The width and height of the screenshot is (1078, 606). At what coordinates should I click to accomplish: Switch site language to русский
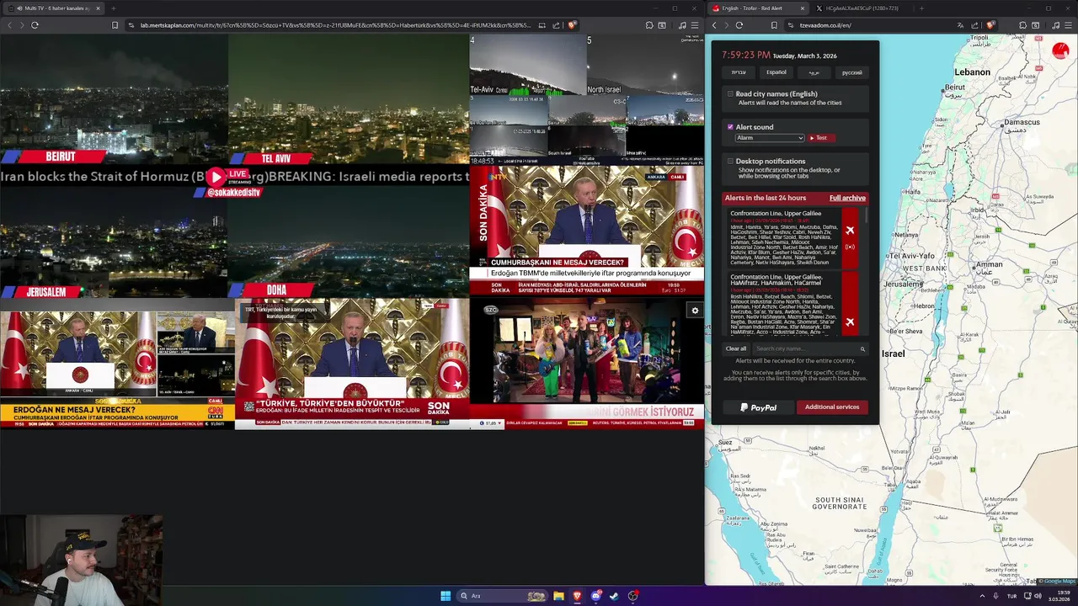coord(851,72)
